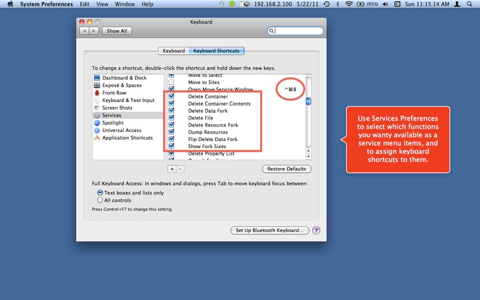Click the 5/22/11 date in the menu bar
Screen dimensions: 480x300
[307, 4]
